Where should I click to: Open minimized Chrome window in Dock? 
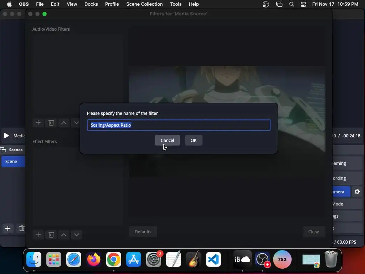tap(311, 260)
